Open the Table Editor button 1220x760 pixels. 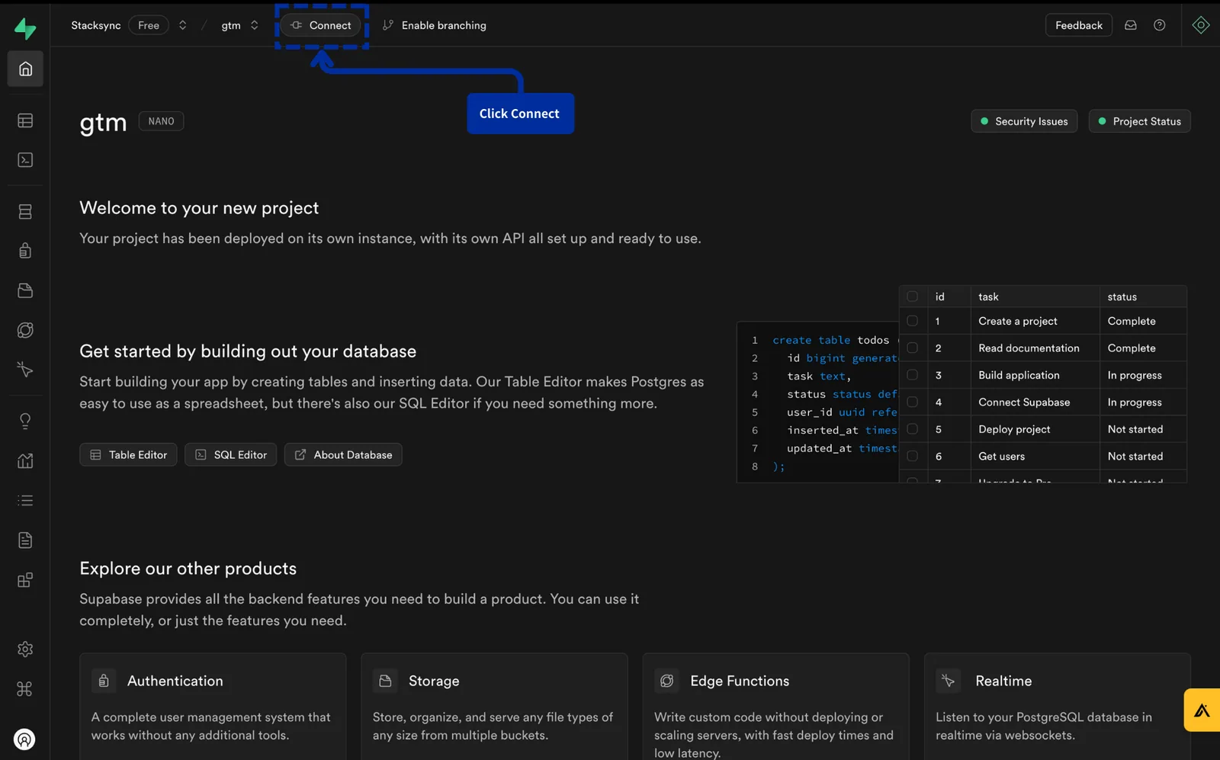[x=128, y=454]
